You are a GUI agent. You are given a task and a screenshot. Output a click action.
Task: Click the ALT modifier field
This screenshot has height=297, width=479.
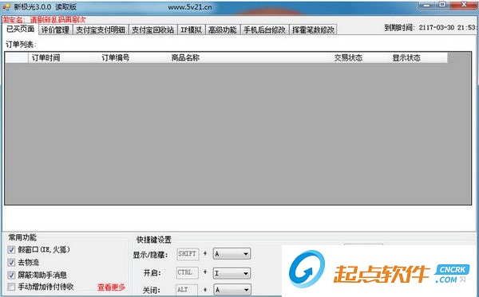[187, 290]
